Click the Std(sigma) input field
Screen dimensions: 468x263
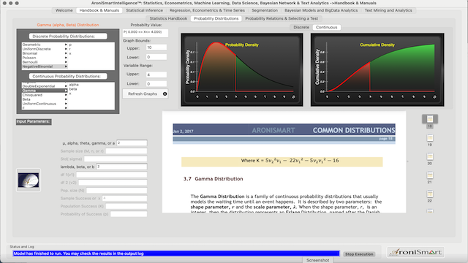pyautogui.click(x=116, y=159)
